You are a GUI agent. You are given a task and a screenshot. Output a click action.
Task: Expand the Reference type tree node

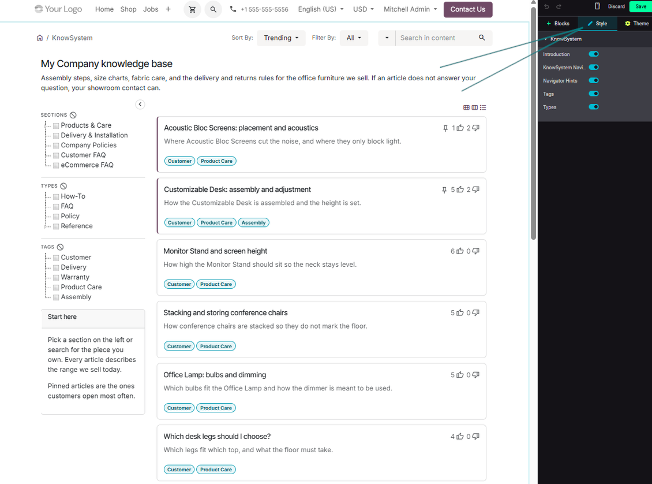46,227
